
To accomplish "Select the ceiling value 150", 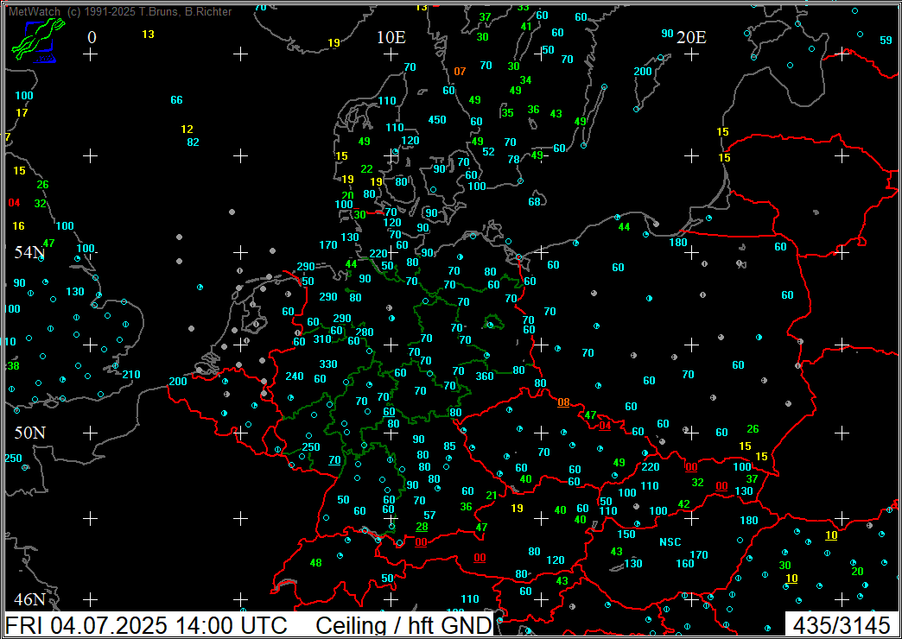I will click(626, 534).
